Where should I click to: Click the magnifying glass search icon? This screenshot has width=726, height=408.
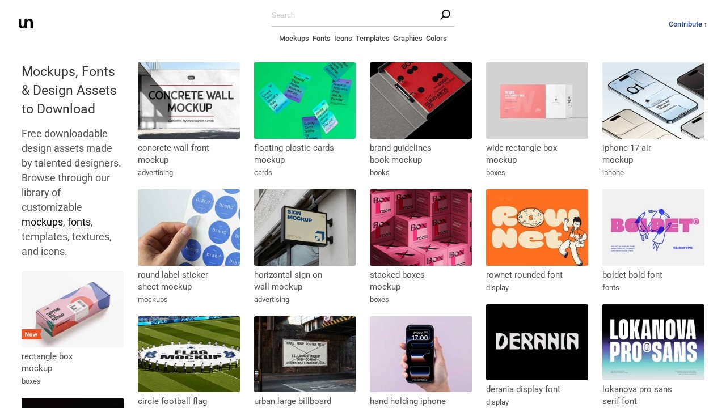point(445,15)
